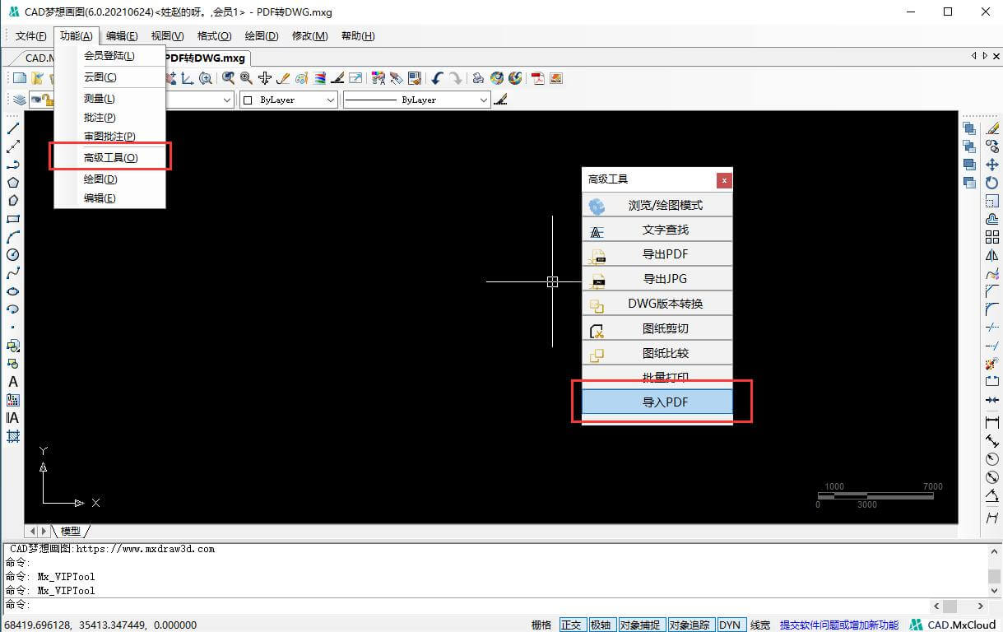Click the Undo arrow icon

click(438, 78)
